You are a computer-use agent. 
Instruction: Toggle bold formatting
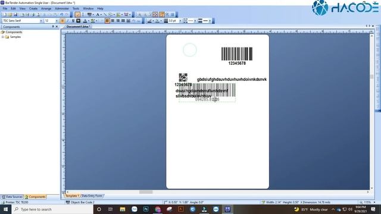63,21
